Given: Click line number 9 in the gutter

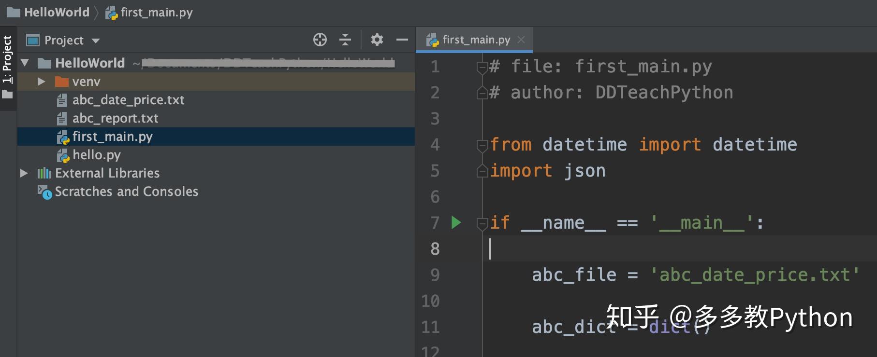Looking at the screenshot, I should (435, 275).
